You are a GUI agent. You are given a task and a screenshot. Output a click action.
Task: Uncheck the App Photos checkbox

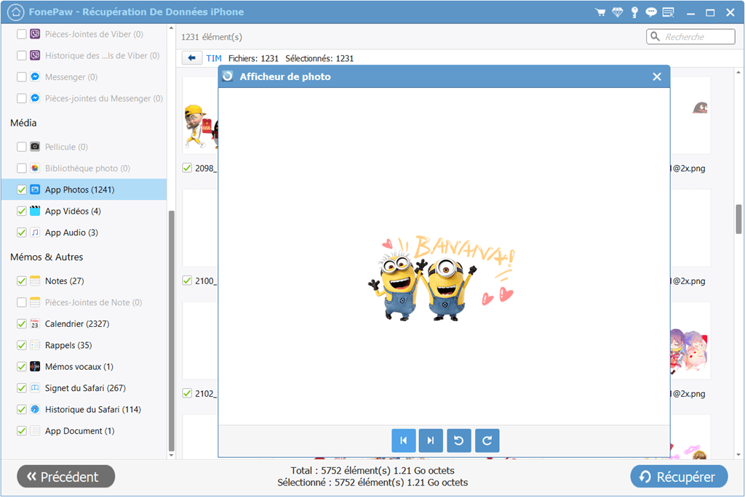point(21,190)
